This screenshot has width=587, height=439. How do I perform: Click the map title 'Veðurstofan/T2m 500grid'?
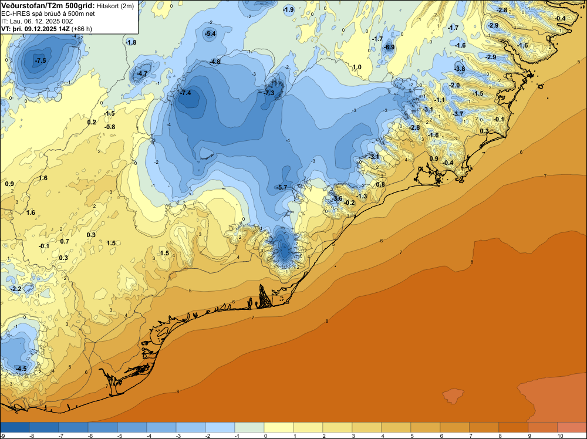[48, 6]
